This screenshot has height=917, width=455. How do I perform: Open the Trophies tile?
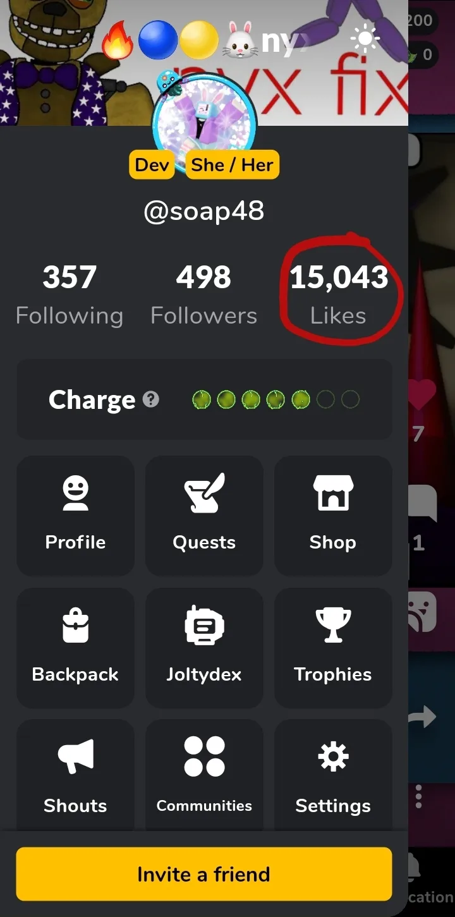(x=333, y=648)
